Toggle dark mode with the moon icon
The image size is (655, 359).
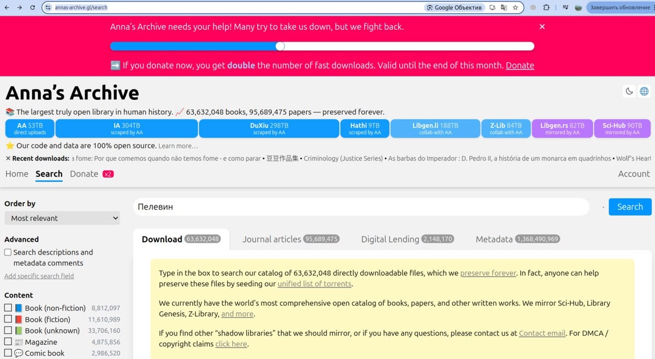[x=629, y=91]
